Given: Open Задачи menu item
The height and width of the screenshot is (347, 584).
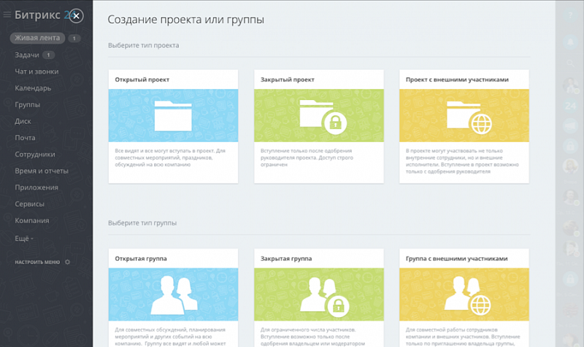Looking at the screenshot, I should point(27,55).
